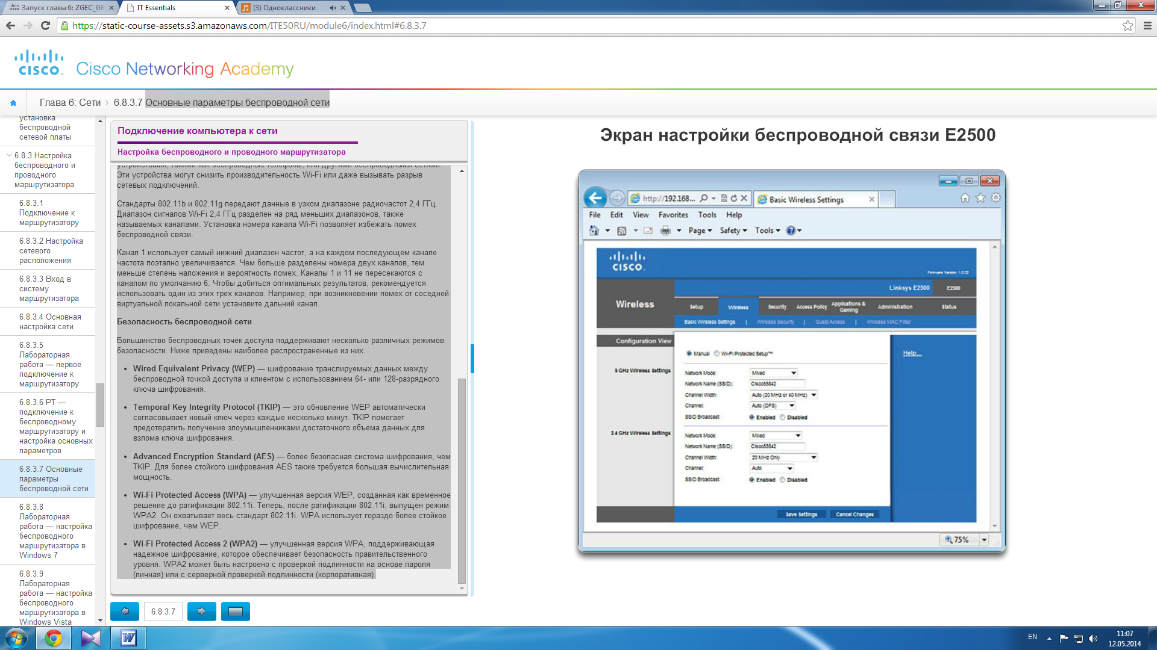Image resolution: width=1157 pixels, height=650 pixels.
Task: Select 5 GHz SSID Broadcast Enabled radio
Action: tap(751, 417)
